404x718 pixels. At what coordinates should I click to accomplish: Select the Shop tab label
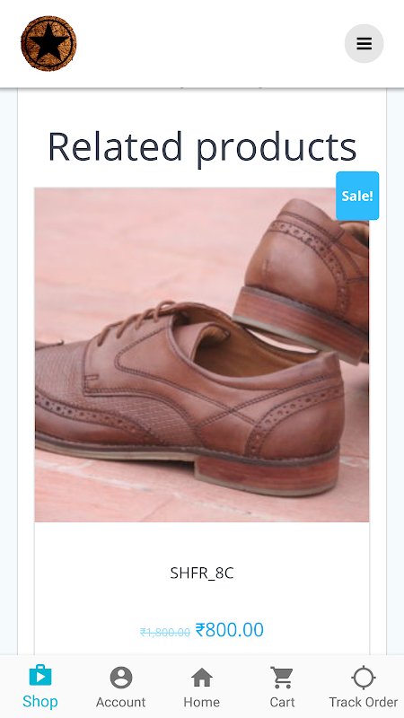coord(40,702)
